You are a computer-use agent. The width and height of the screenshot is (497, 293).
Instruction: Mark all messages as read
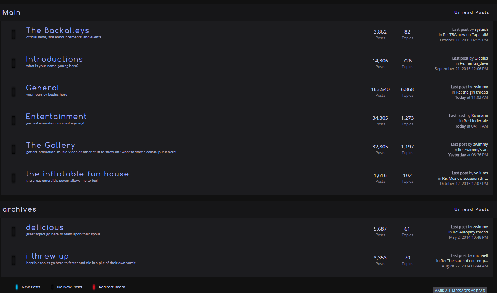460,291
